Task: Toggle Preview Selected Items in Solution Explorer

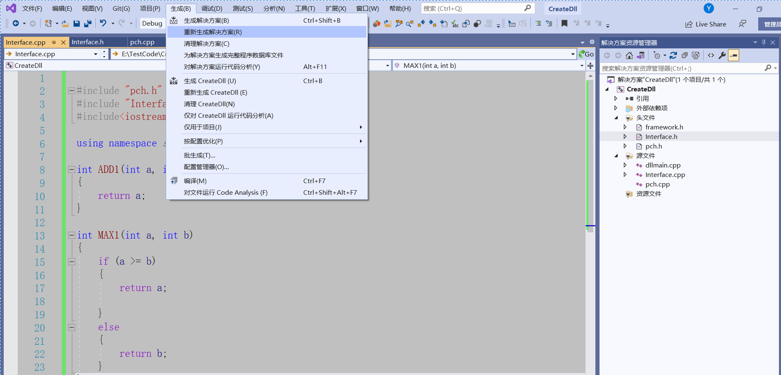Action: 734,55
